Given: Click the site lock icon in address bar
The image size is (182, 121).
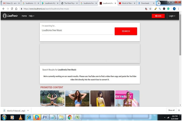Looking at the screenshot, I should coord(21,9).
